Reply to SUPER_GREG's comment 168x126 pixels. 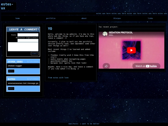coord(11,71)
